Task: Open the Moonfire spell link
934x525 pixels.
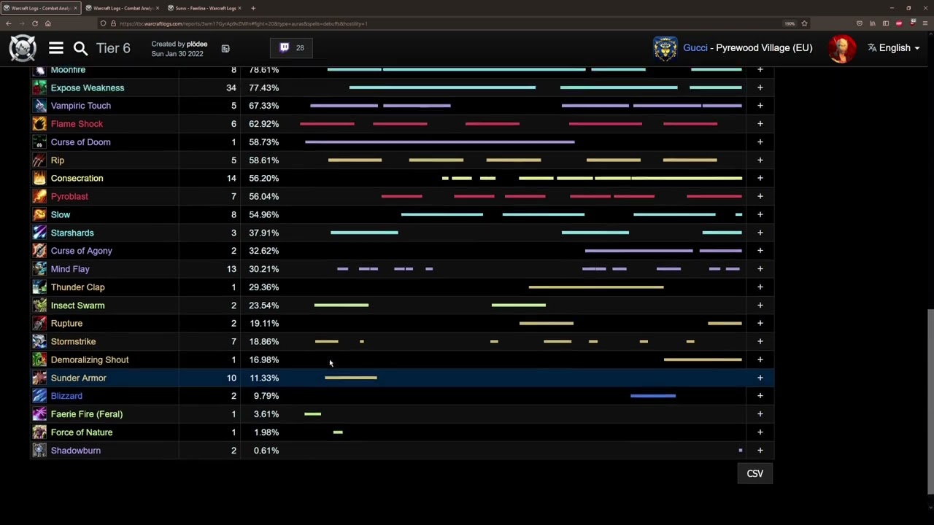Action: click(x=68, y=70)
